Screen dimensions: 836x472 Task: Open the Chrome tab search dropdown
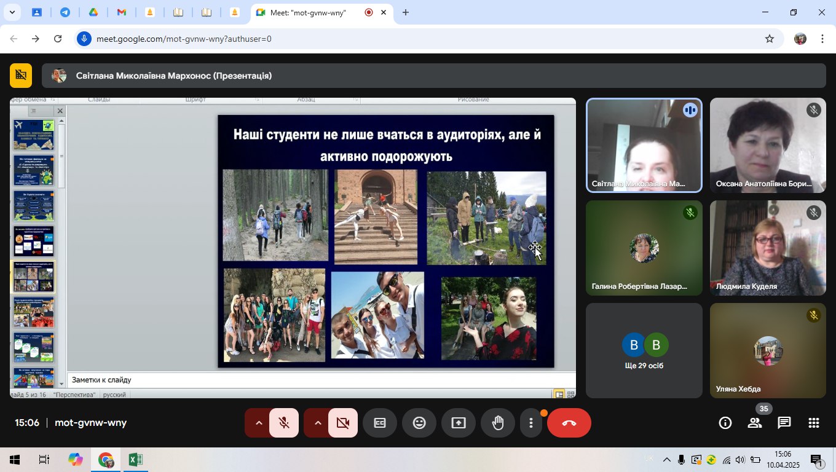(12, 12)
